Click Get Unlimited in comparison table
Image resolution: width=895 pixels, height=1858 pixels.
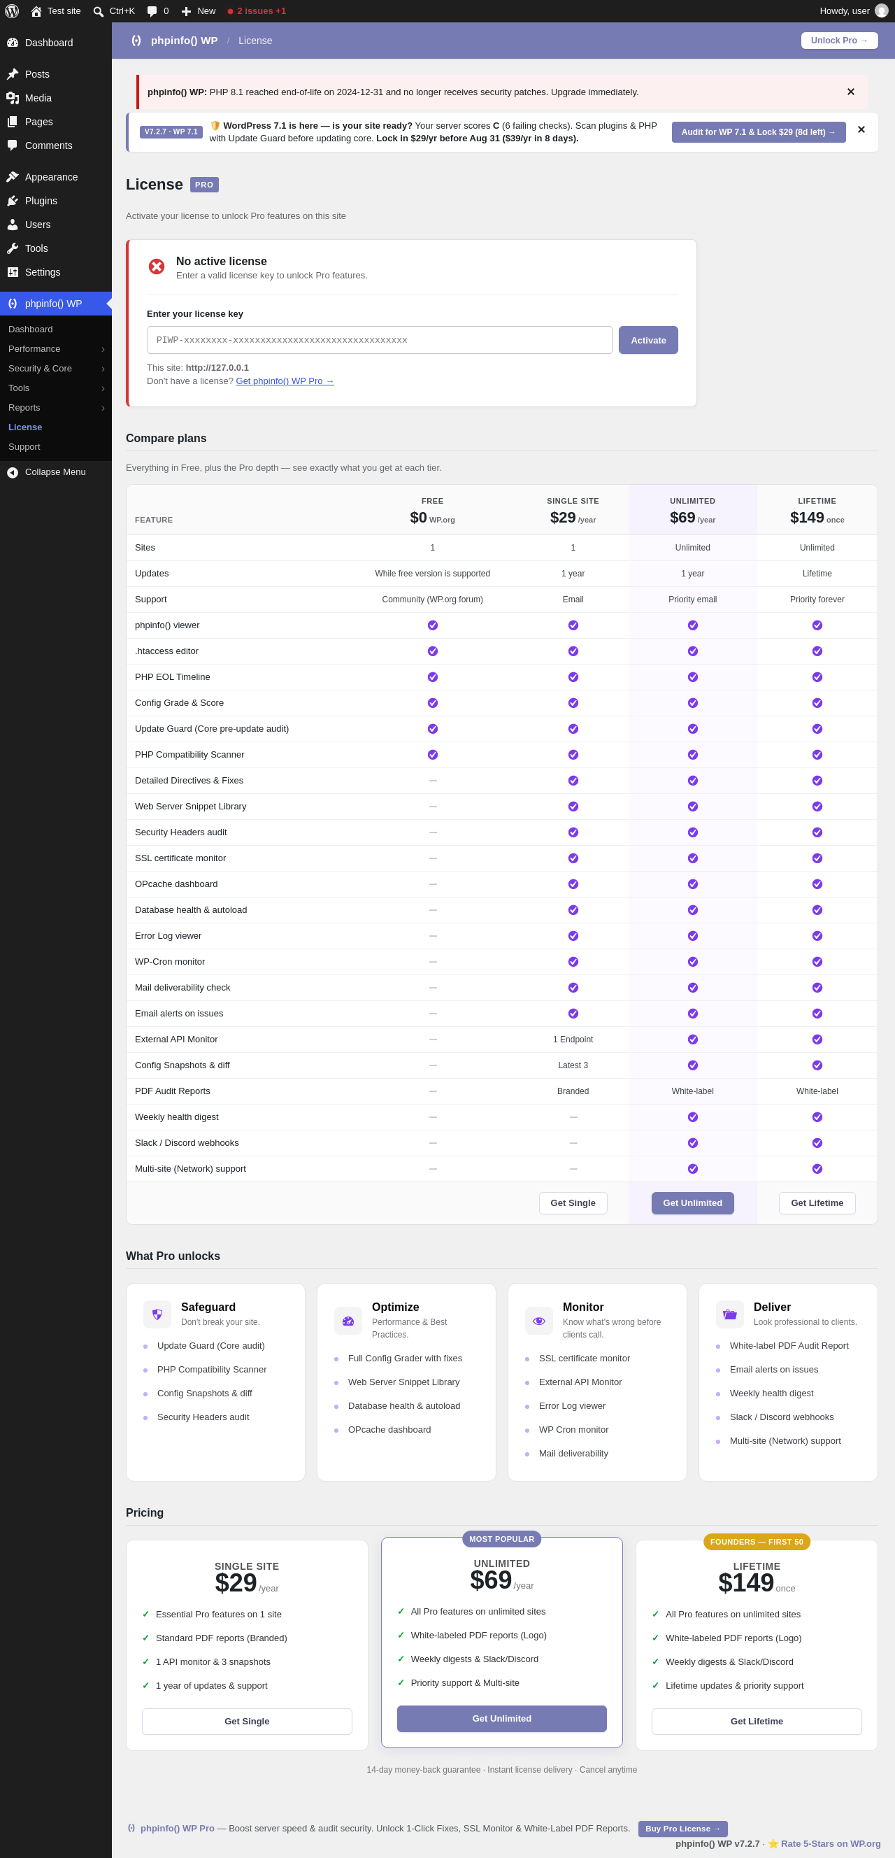point(692,1203)
